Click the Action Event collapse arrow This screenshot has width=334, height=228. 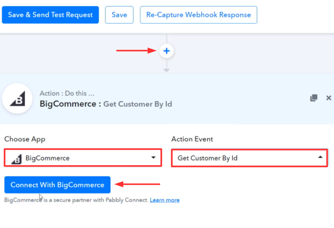[320, 157]
